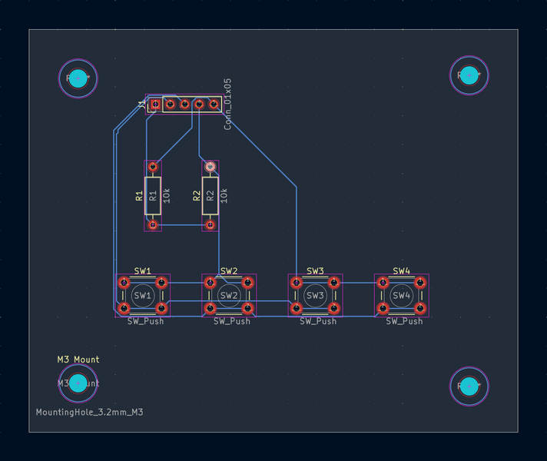Select the lower-left pad of SW3
547x461 pixels.
click(297, 308)
